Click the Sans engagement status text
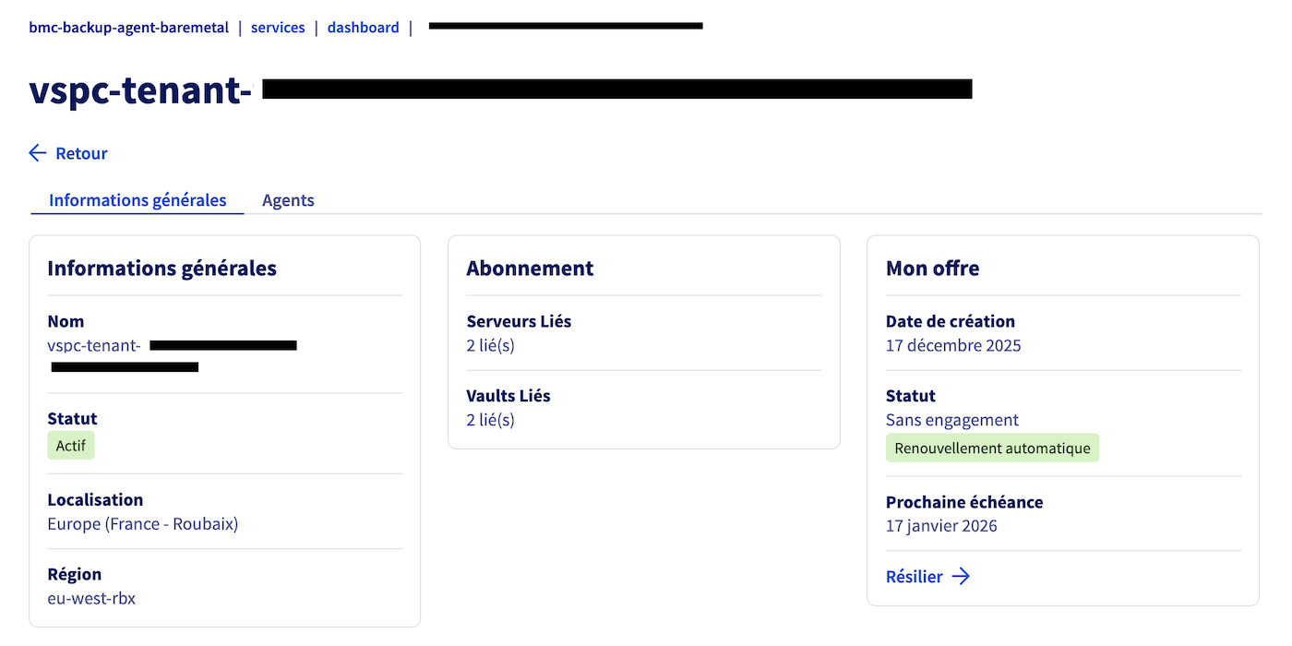1292x646 pixels. tap(951, 420)
